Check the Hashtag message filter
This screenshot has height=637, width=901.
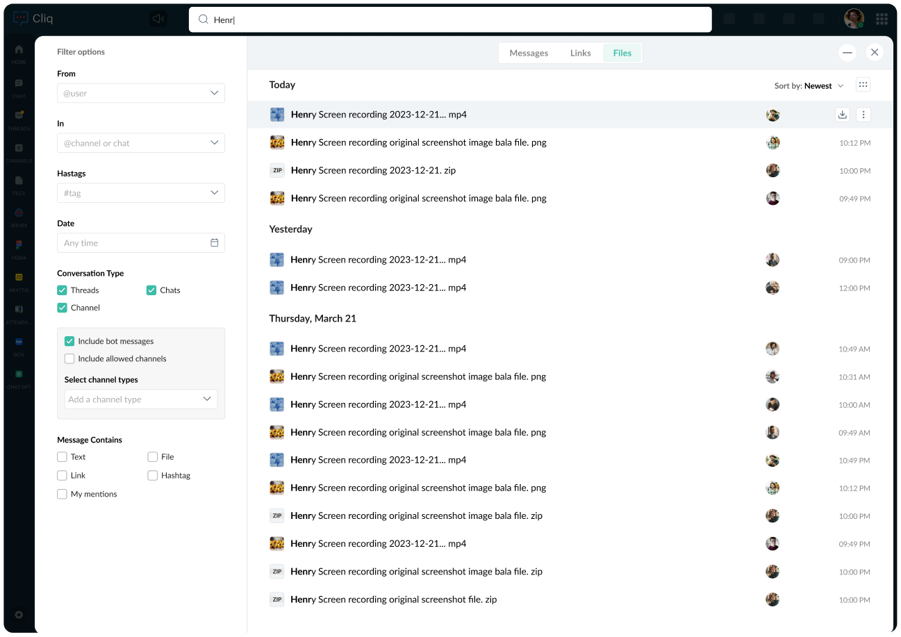pyautogui.click(x=153, y=475)
